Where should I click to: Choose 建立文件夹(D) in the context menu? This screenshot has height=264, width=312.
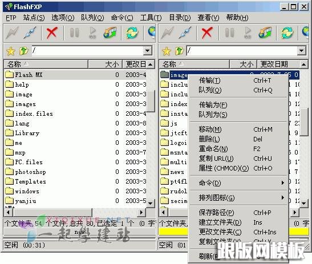click(238, 222)
